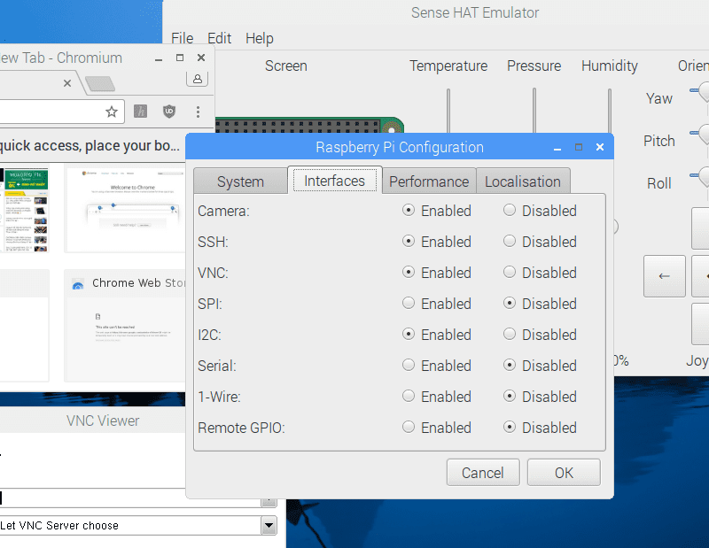Open a new Chromium tab
Image resolution: width=709 pixels, height=548 pixels.
point(100,83)
